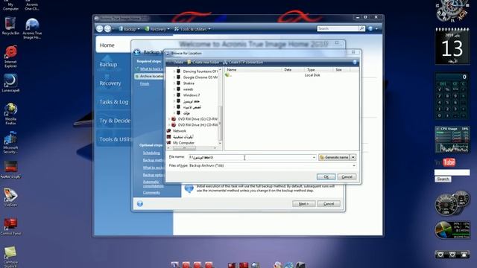Click the help globe icon in Acronis toolbar
477x268 pixels.
[370, 28]
